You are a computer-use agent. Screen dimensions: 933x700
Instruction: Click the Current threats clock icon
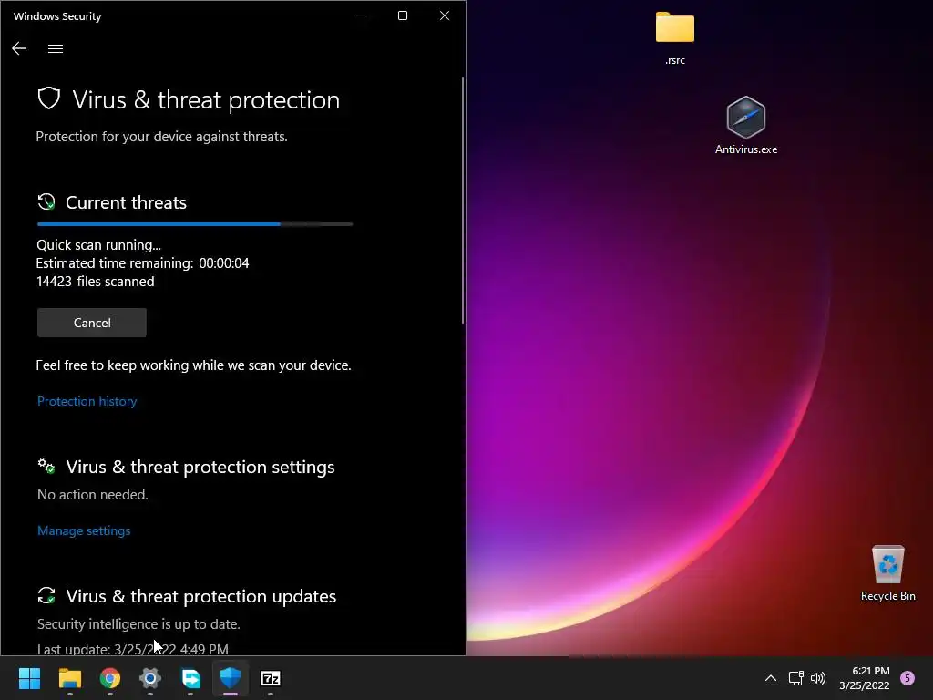(46, 201)
